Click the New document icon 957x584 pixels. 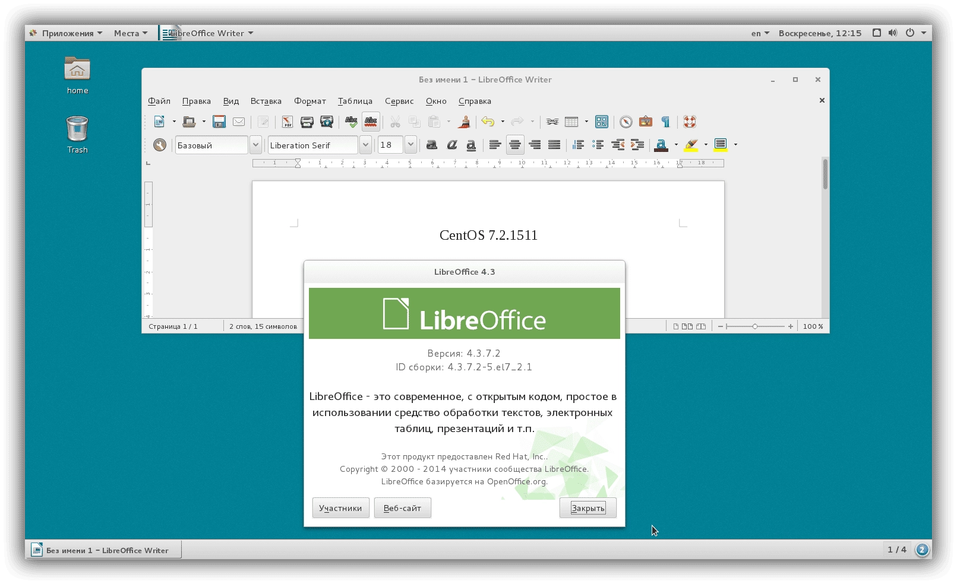click(159, 122)
